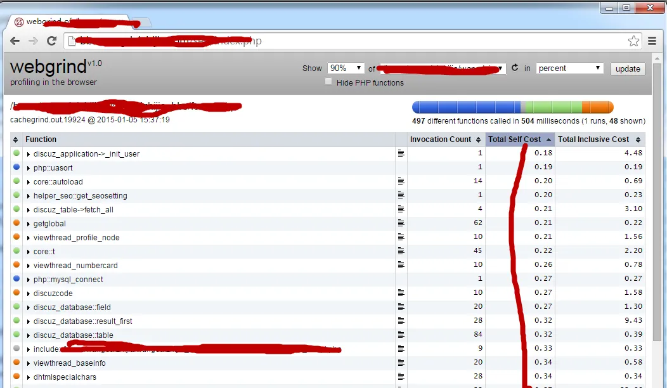Click the blue segment of the cost breakdown bar

point(466,107)
